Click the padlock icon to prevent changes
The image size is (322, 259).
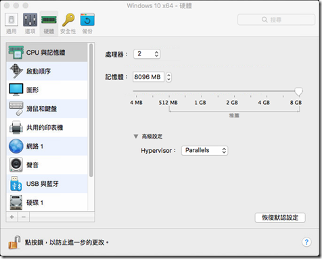14,243
